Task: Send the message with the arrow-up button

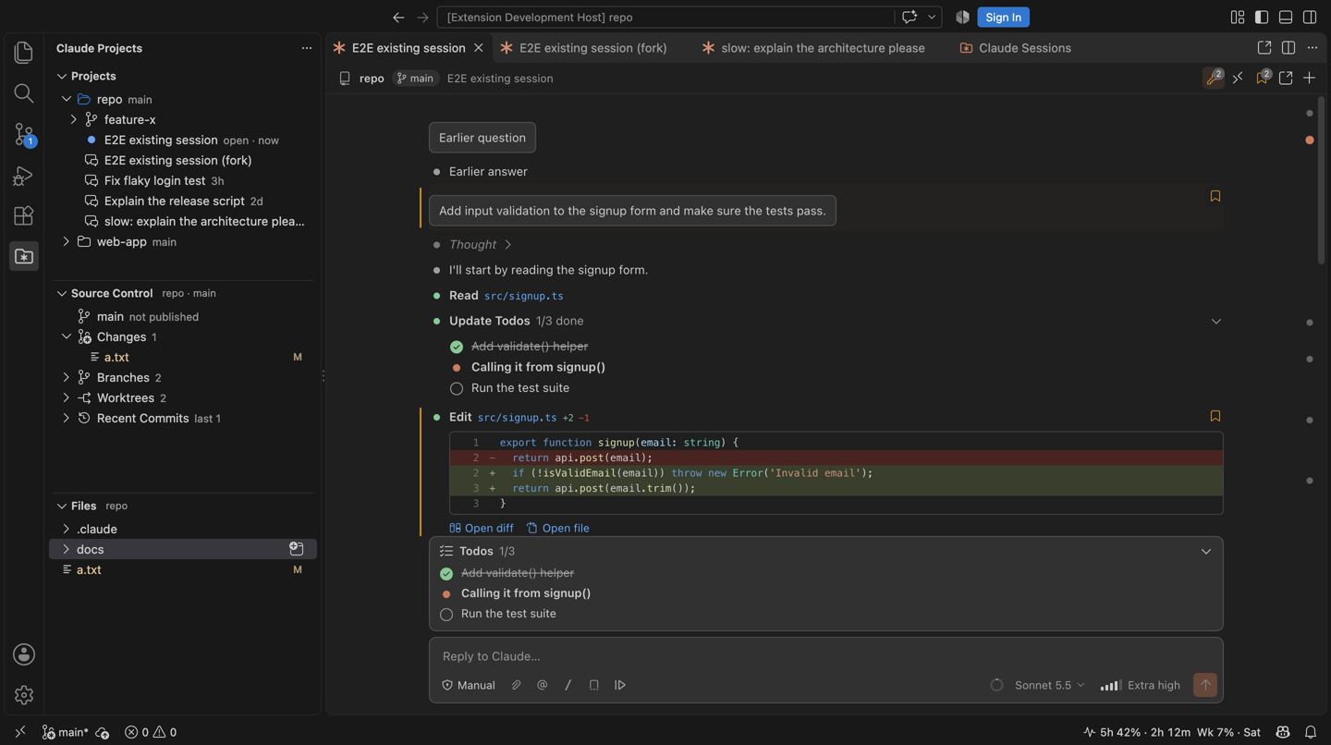Action: tap(1205, 685)
